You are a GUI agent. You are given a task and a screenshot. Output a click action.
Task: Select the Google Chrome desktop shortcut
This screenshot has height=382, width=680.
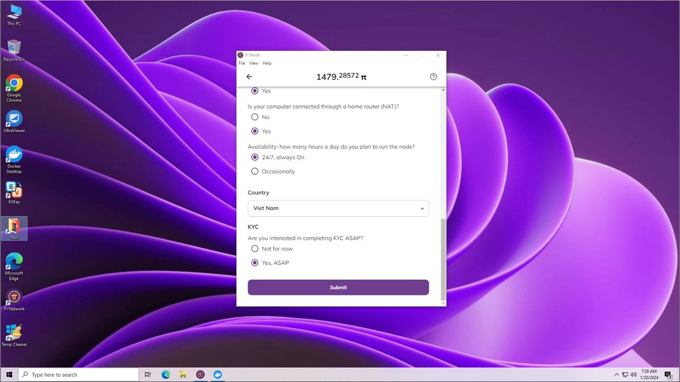pyautogui.click(x=14, y=89)
